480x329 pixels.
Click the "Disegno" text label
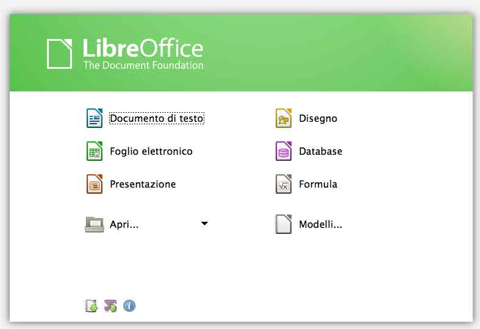coord(318,119)
